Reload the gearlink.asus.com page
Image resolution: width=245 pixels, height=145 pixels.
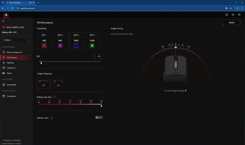click(x=12, y=8)
